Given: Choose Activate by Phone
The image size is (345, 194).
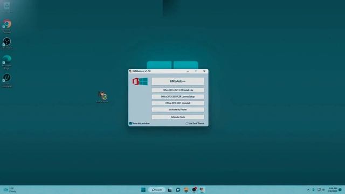Looking at the screenshot, I should coord(178,109).
